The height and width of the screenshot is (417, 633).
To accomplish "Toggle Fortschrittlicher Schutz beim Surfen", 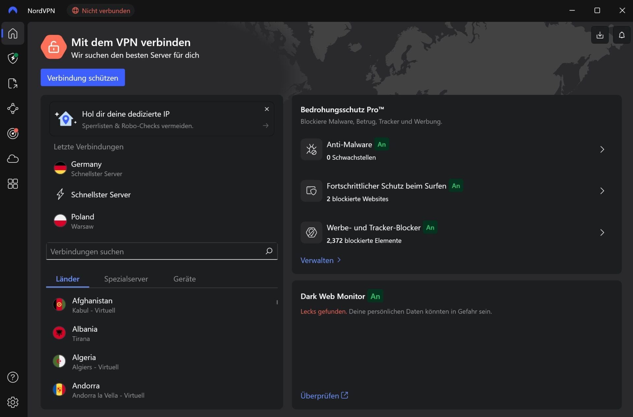I will [x=456, y=186].
